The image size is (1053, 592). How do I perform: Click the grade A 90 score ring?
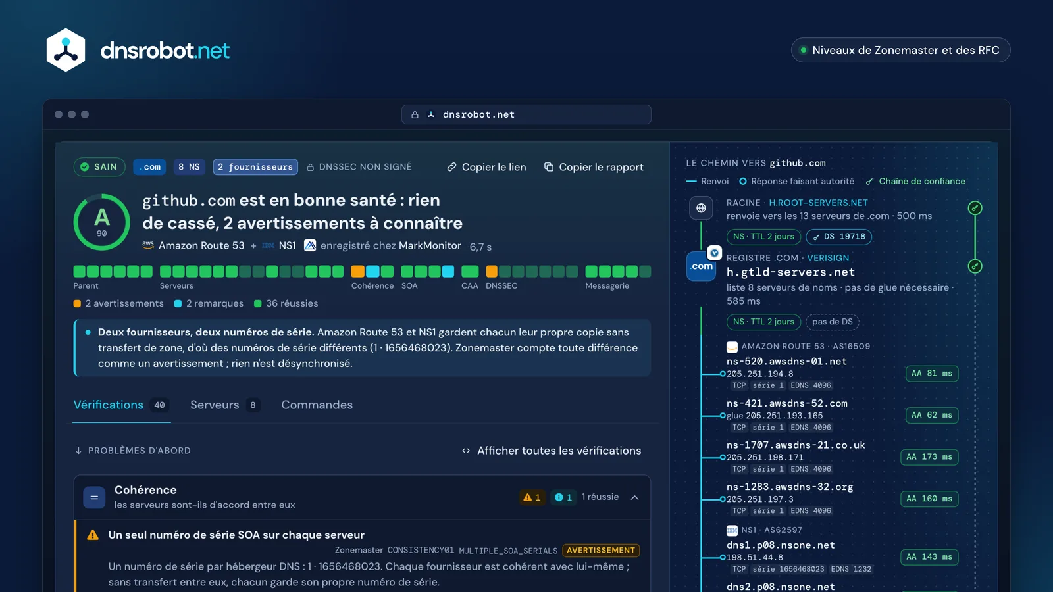tap(102, 222)
